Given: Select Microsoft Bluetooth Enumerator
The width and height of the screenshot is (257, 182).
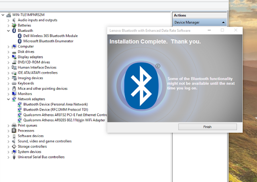Looking at the screenshot, I should pos(48,41).
